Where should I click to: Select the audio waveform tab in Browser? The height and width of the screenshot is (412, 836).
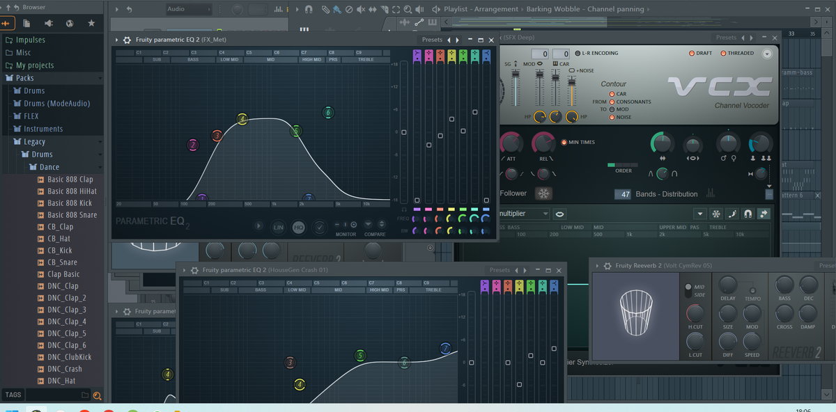(x=8, y=24)
